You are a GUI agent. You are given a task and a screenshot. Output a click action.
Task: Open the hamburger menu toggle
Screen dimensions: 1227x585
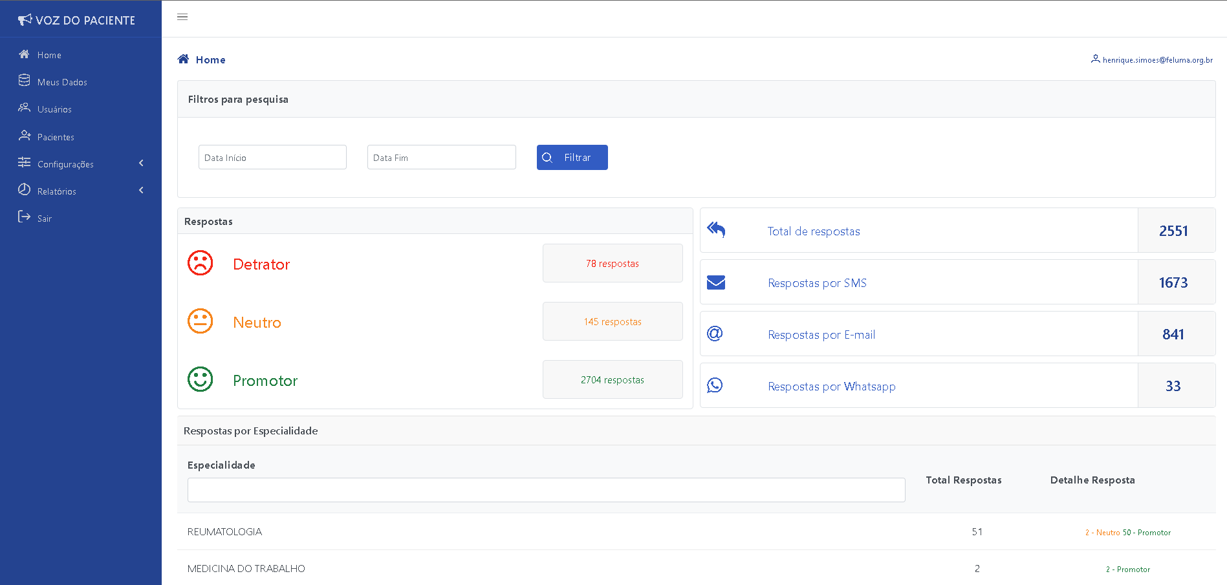click(x=182, y=17)
